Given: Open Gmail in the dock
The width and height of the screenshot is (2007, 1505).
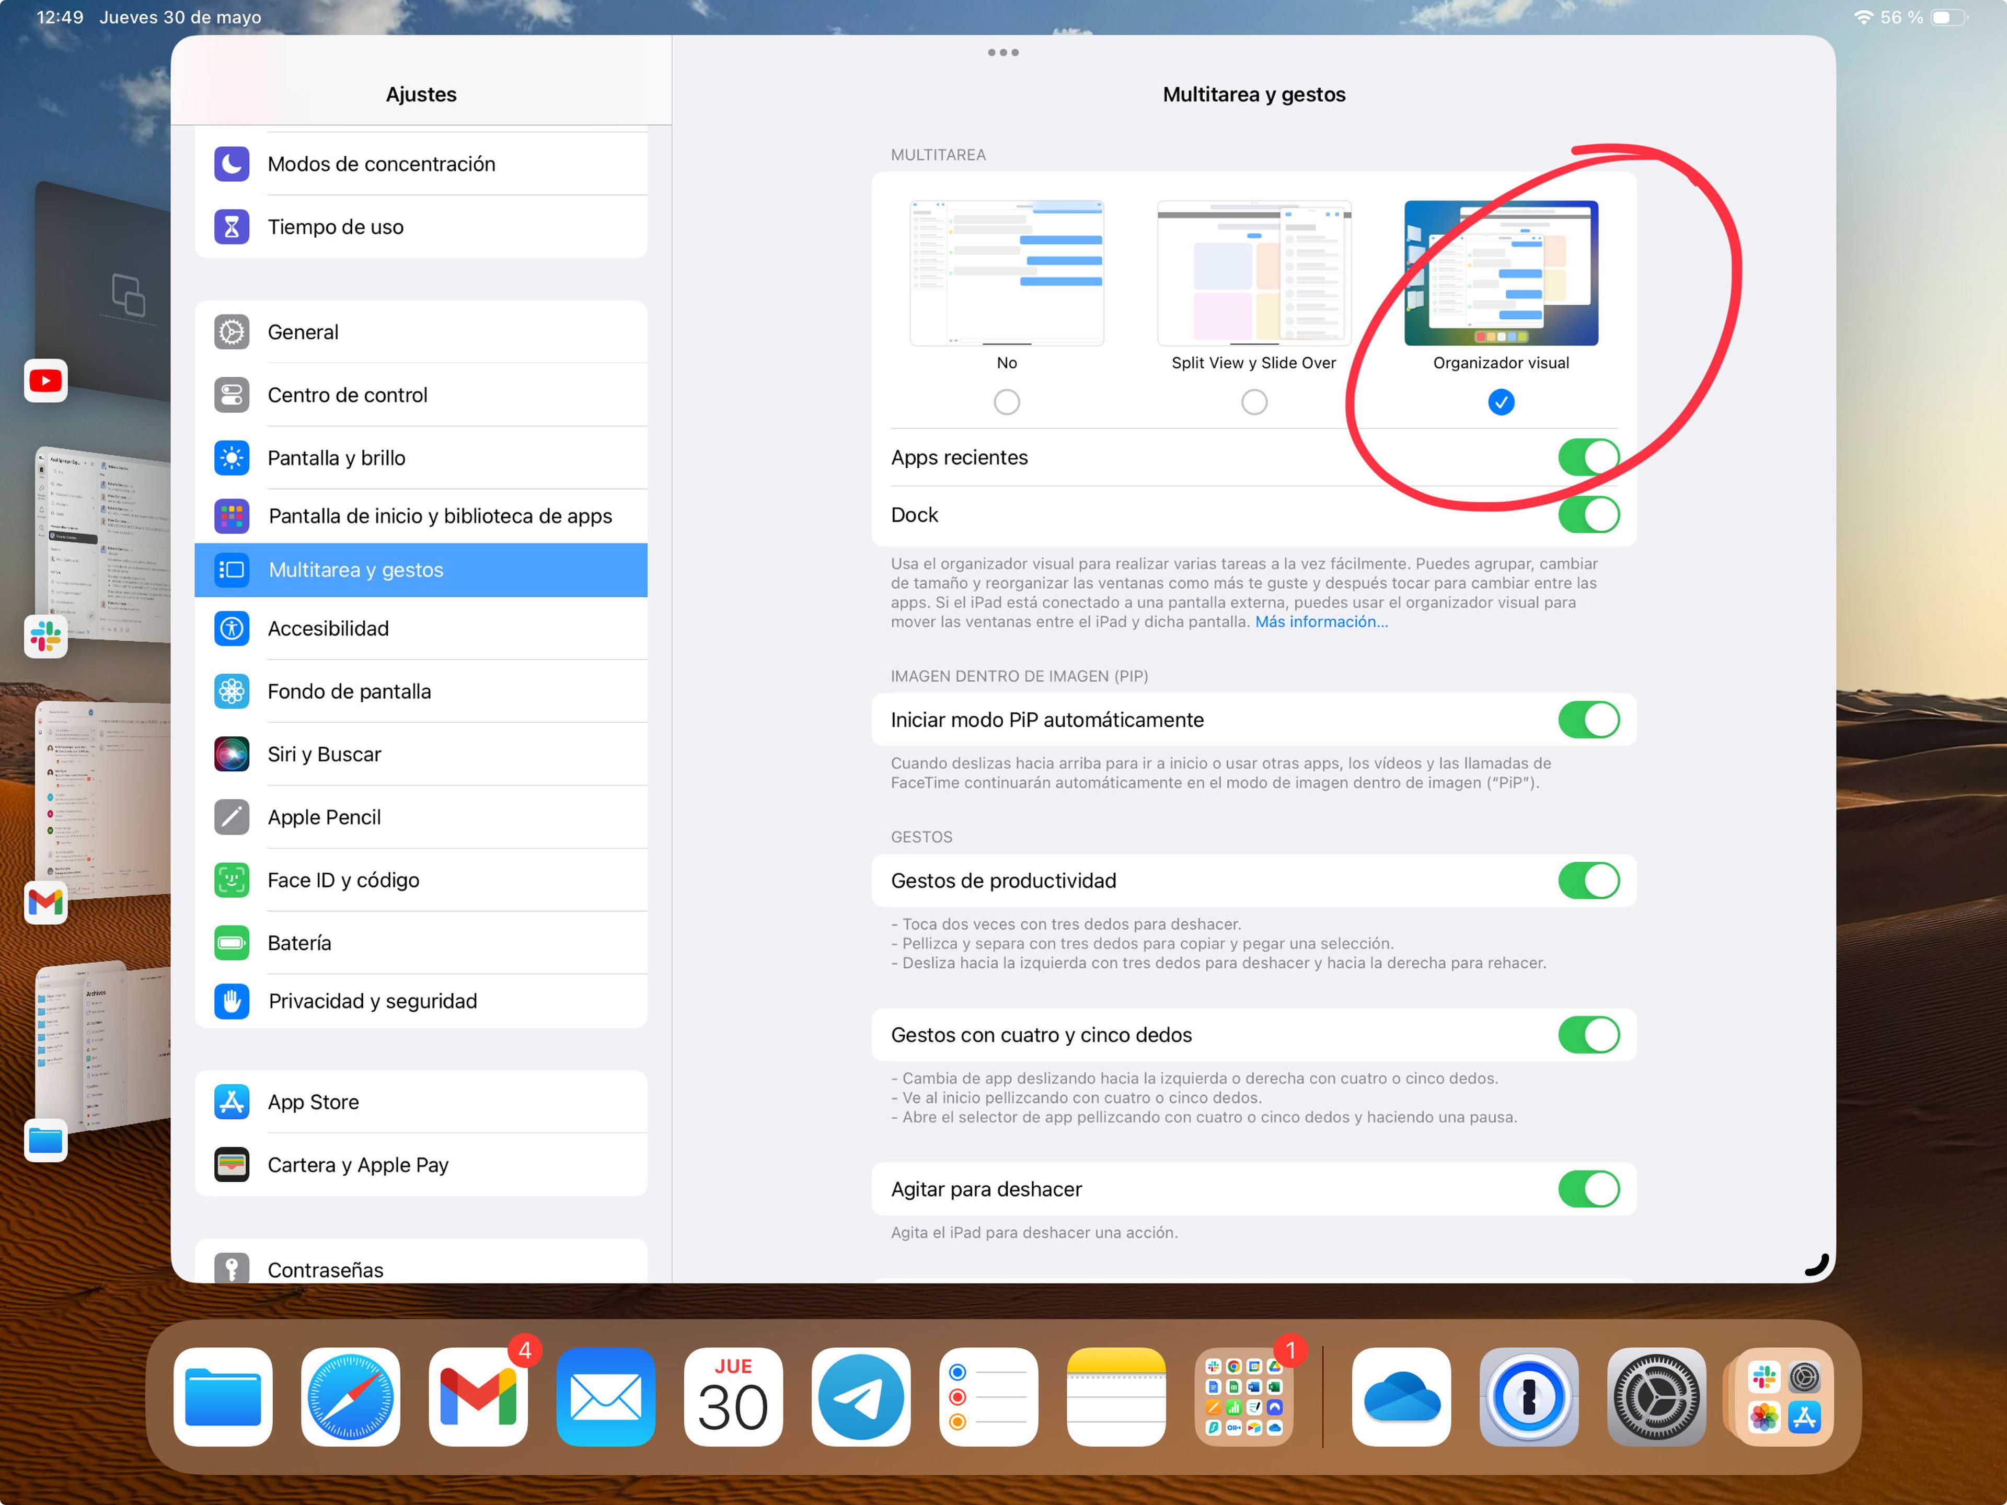Looking at the screenshot, I should coord(478,1396).
